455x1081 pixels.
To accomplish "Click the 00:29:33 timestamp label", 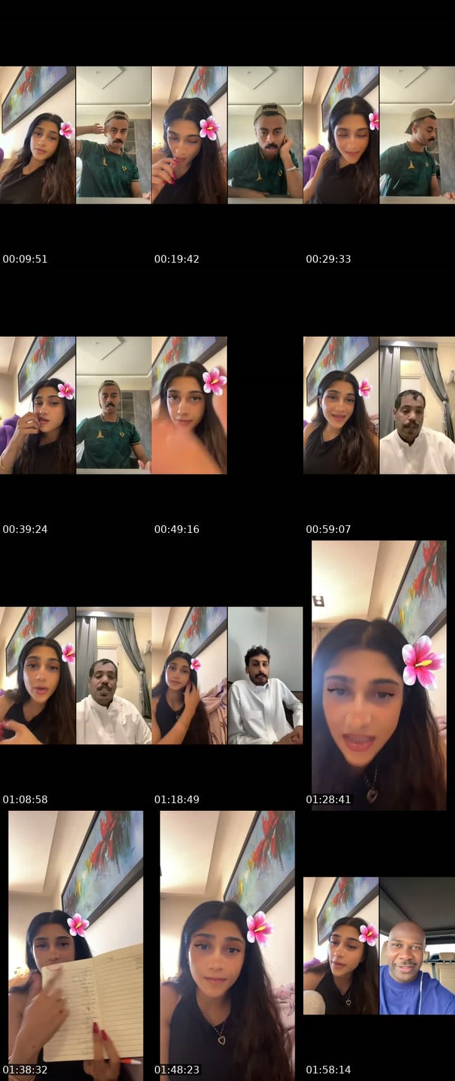I will 329,259.
